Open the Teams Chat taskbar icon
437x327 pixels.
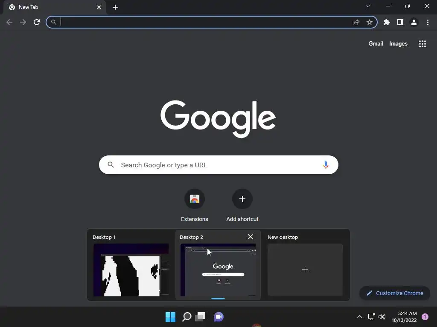[218, 317]
